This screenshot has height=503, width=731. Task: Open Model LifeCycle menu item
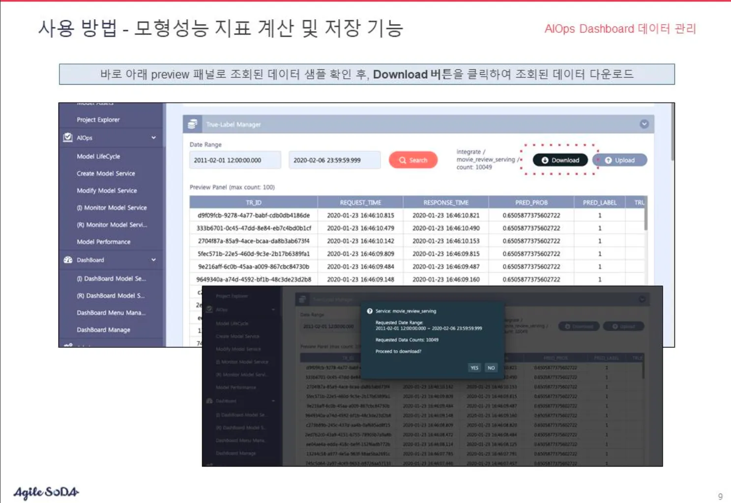click(x=98, y=157)
